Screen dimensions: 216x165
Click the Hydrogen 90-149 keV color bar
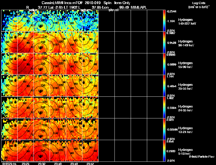click(x=164, y=42)
